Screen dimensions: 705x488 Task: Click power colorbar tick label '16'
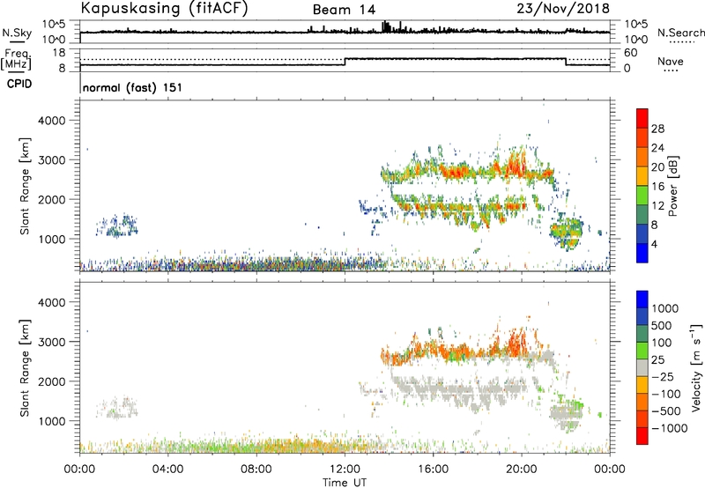[x=657, y=187]
